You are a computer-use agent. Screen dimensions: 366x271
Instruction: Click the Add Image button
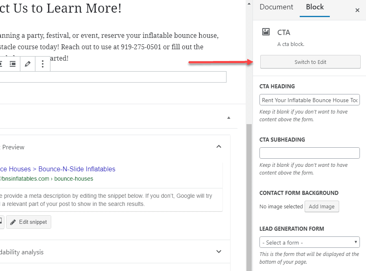[x=321, y=206]
